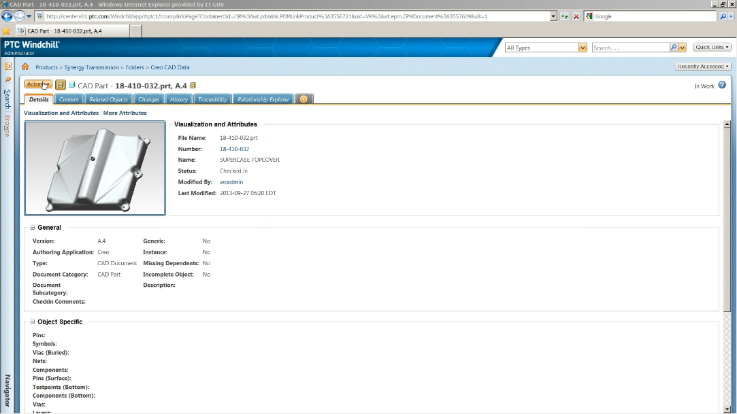Click the 'Checked in' status value
The width and height of the screenshot is (737, 414).
click(233, 171)
